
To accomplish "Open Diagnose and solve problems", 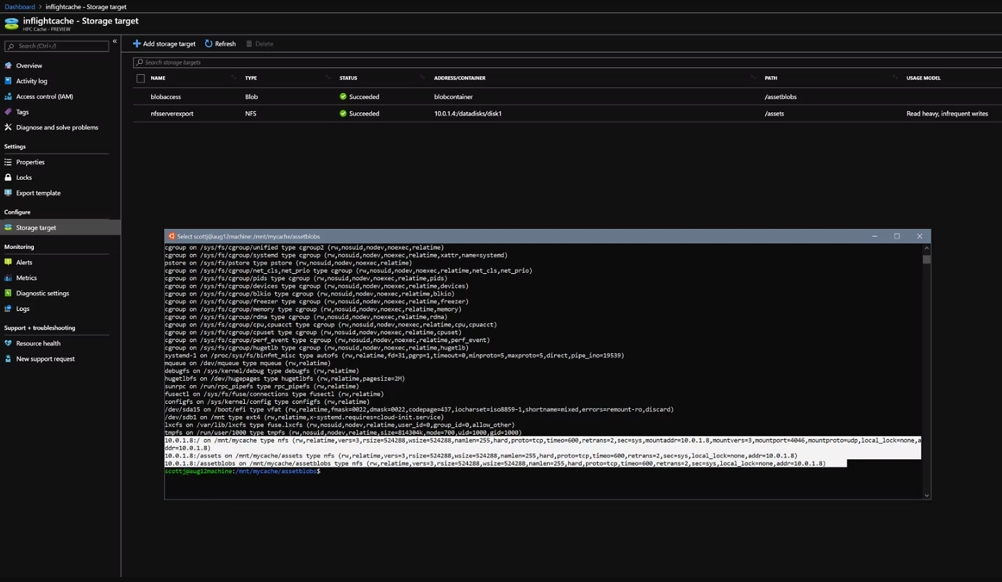I will [x=57, y=128].
